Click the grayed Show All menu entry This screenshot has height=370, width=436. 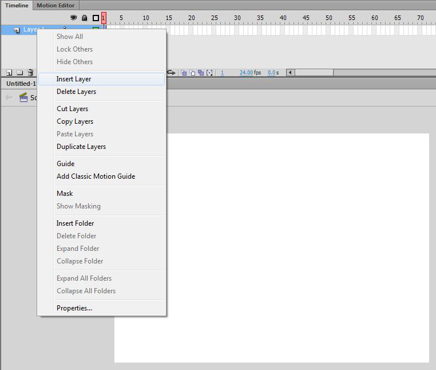pyautogui.click(x=101, y=37)
